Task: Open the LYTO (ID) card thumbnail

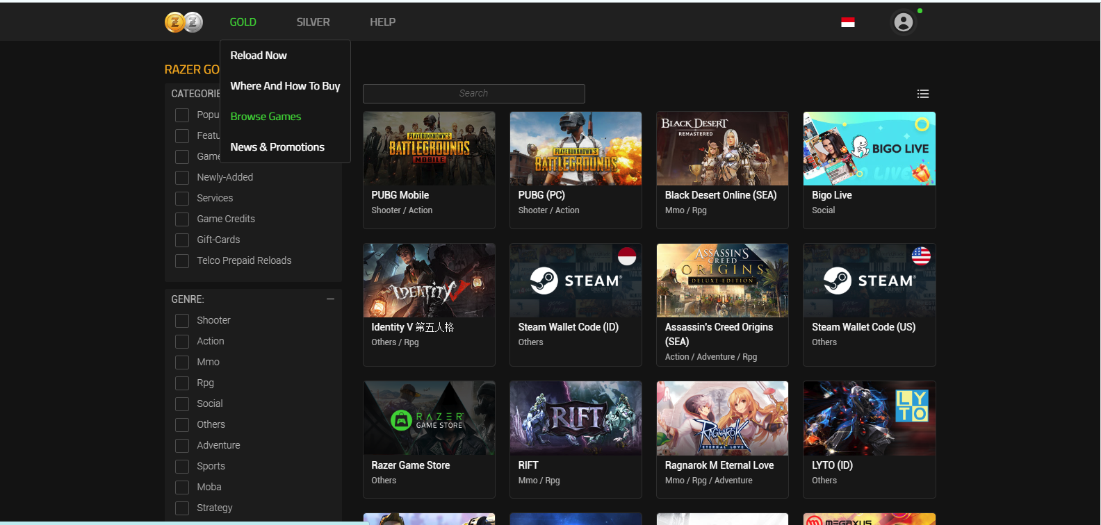Action: tap(869, 418)
